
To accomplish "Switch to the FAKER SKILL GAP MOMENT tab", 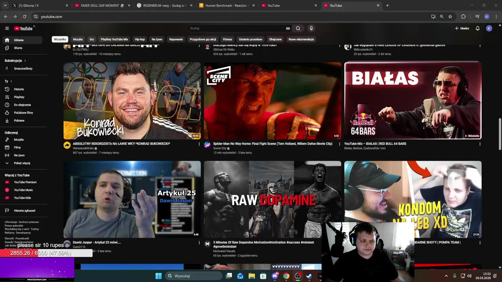I will tap(102, 5).
